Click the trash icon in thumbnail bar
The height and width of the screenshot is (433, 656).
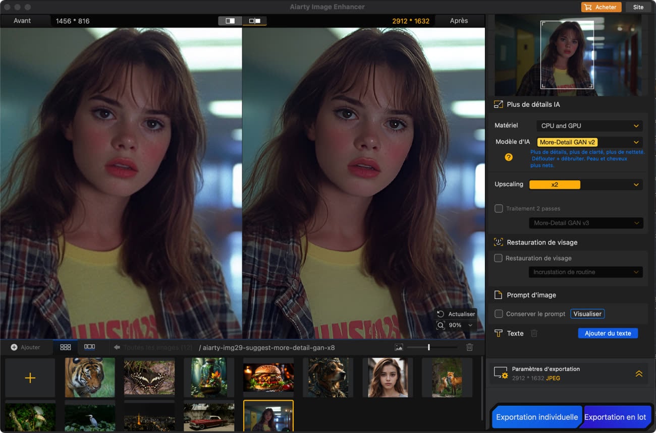click(469, 347)
